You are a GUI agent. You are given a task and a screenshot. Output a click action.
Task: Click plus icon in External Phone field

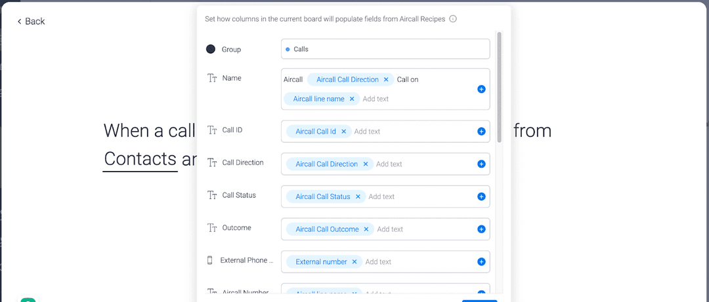(481, 262)
